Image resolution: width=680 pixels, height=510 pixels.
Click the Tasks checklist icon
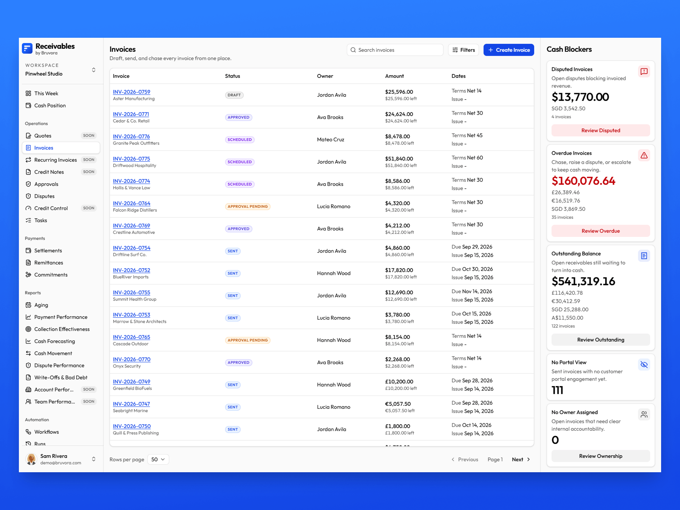(x=28, y=220)
